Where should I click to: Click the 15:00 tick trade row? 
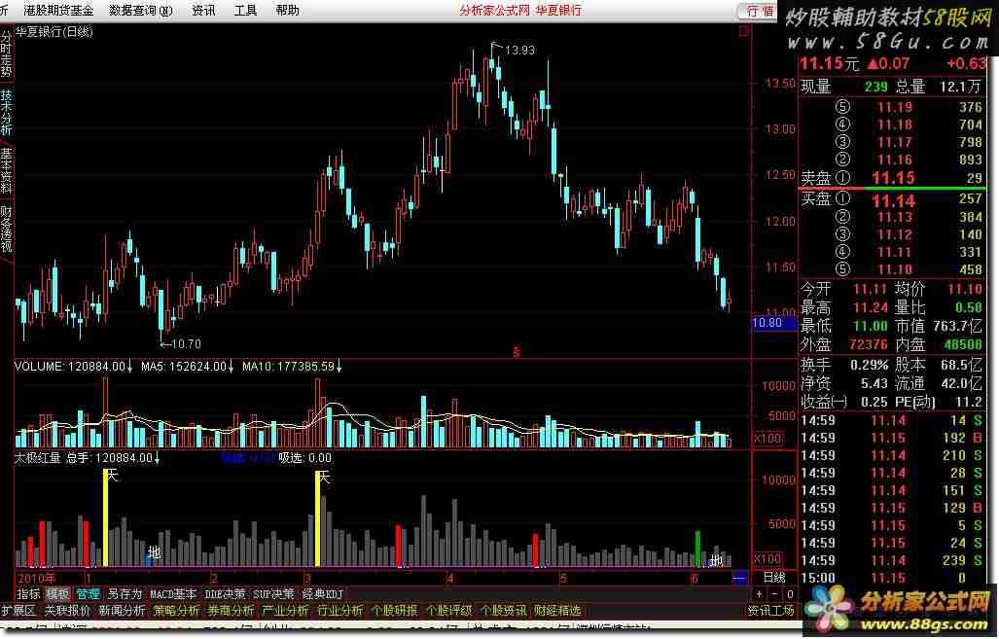[x=895, y=578]
